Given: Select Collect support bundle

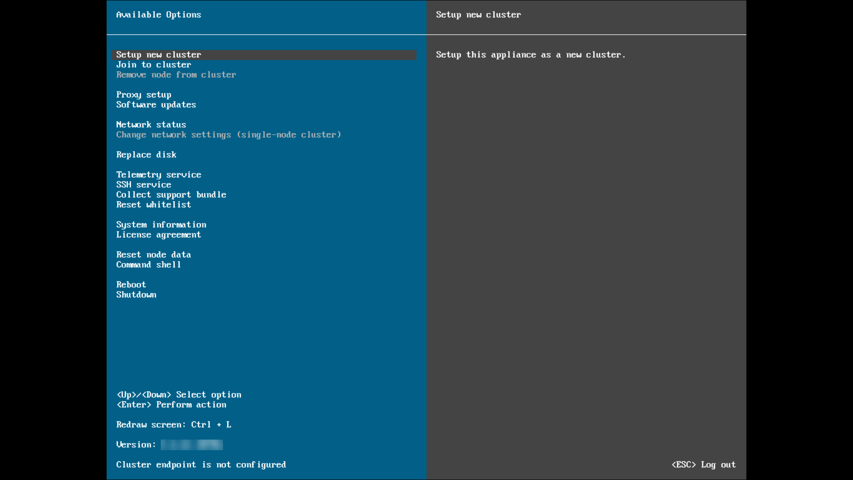Looking at the screenshot, I should [171, 195].
